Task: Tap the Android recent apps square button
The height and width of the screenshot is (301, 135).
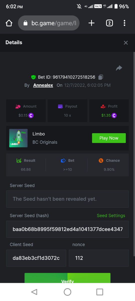Action: click(x=100, y=292)
